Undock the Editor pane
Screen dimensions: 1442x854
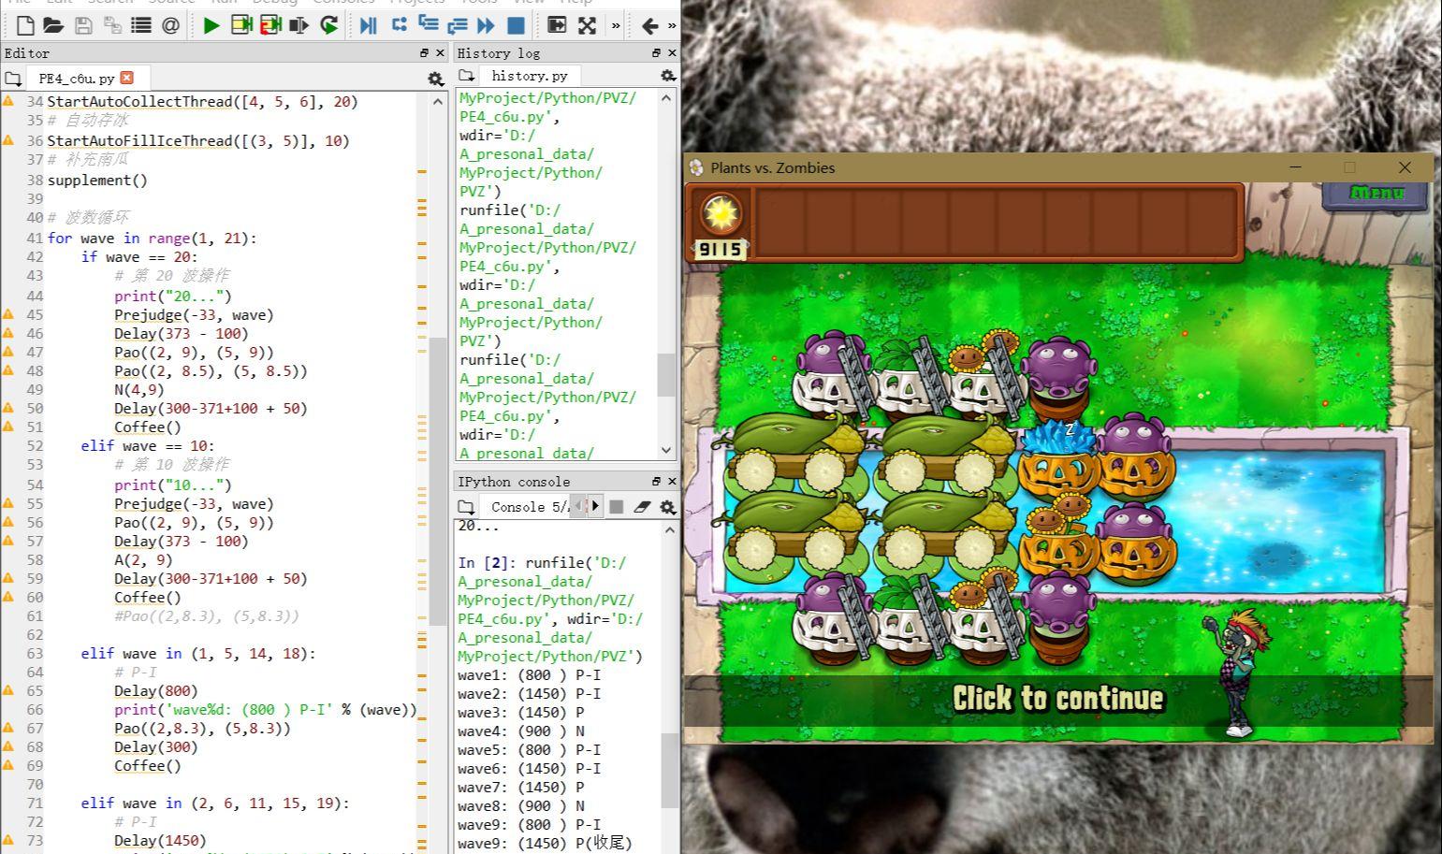tap(424, 53)
